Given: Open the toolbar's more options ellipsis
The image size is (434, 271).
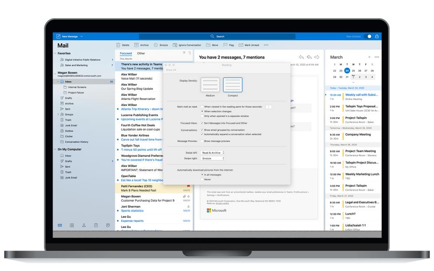Looking at the screenshot, I should [x=266, y=45].
